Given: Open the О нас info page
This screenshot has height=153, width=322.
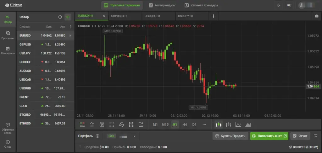Looking at the screenshot, I should pyautogui.click(x=8, y=144).
